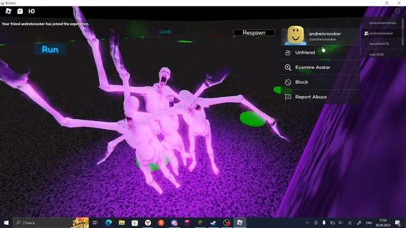Open the taskbar clock and date
This screenshot has width=406, height=228.
pos(383,222)
